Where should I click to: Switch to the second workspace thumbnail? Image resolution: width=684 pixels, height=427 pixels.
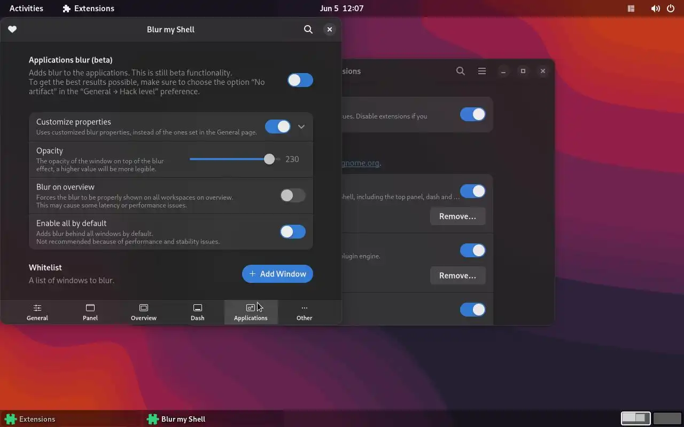click(x=667, y=418)
